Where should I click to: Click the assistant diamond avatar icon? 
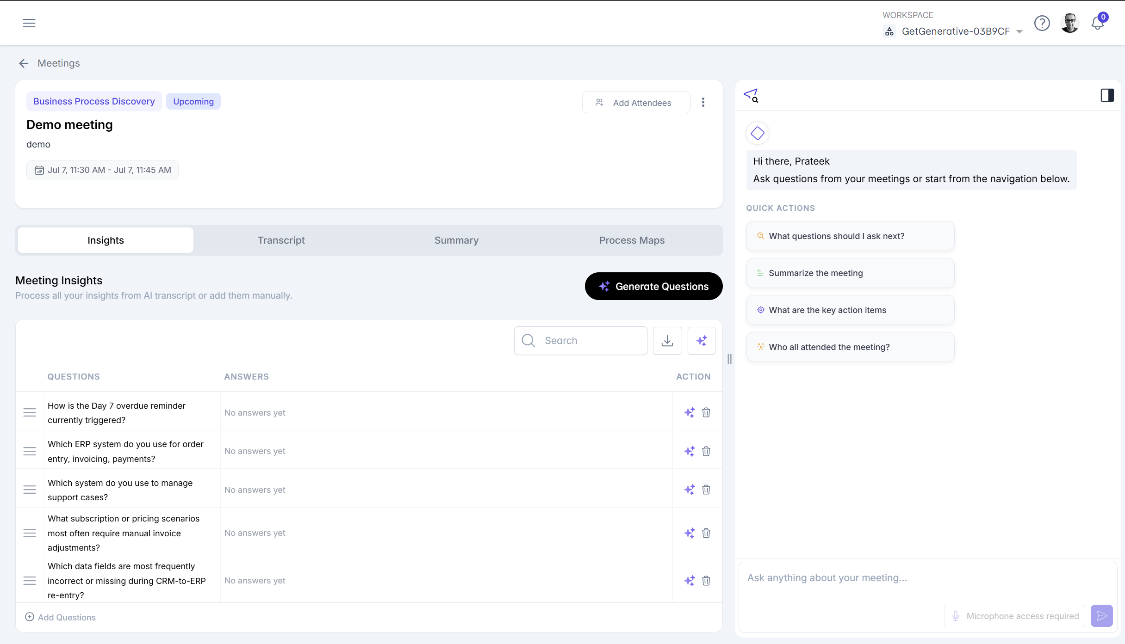(x=758, y=133)
